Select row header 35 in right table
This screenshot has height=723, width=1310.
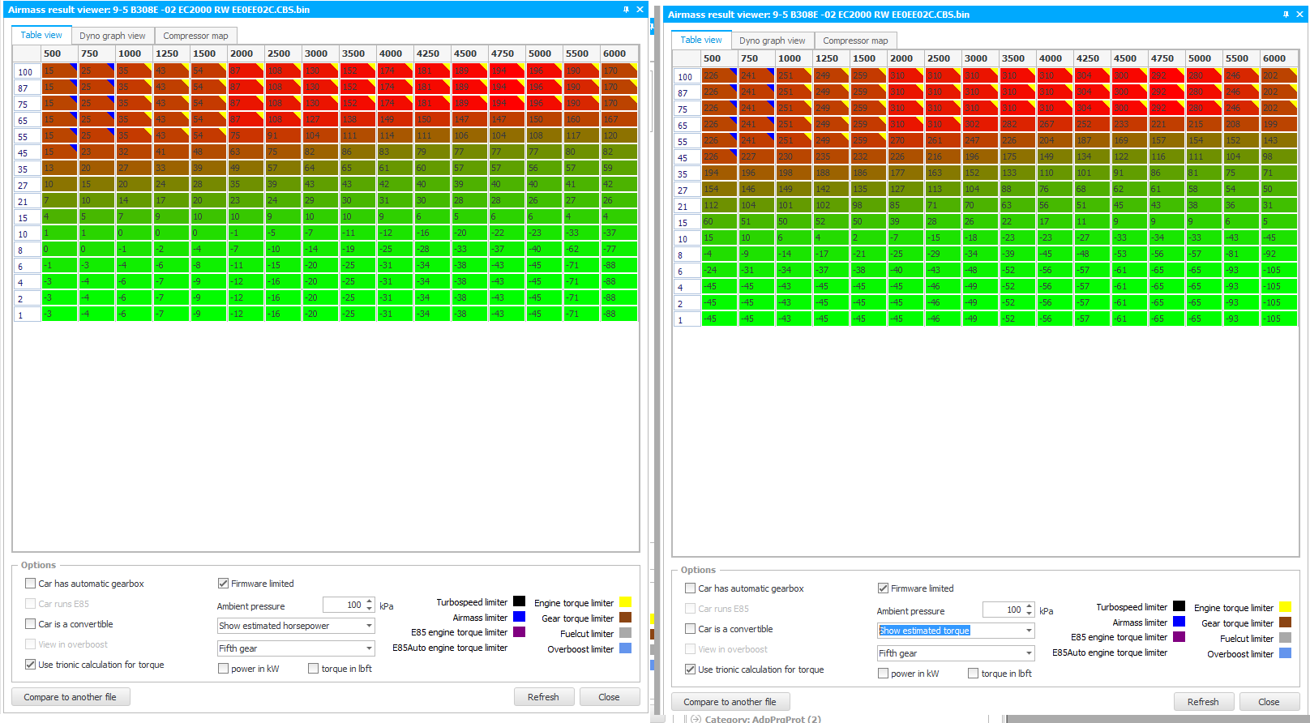click(687, 173)
